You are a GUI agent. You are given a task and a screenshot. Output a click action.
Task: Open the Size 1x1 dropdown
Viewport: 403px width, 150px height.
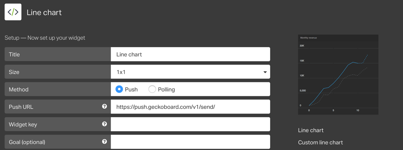click(x=190, y=72)
